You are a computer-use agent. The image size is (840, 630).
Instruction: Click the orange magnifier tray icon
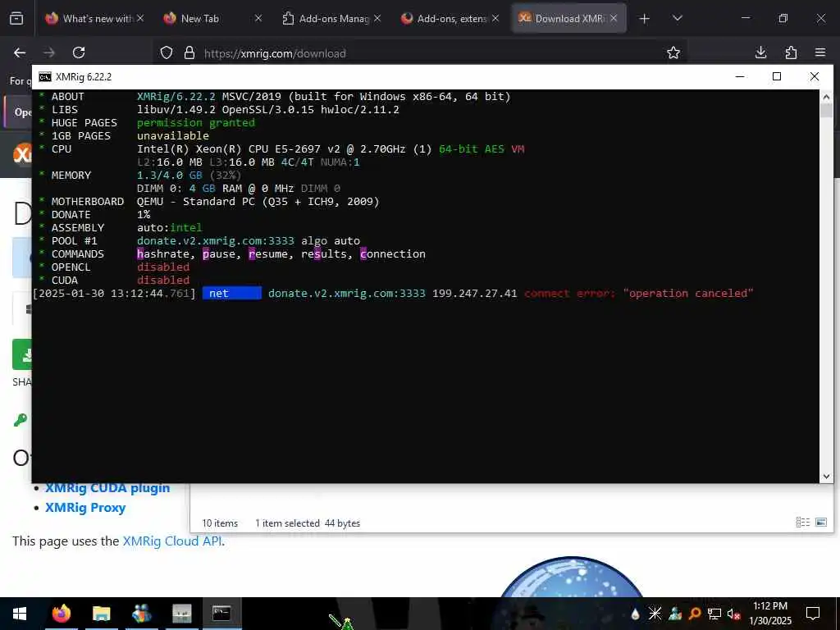coord(695,614)
